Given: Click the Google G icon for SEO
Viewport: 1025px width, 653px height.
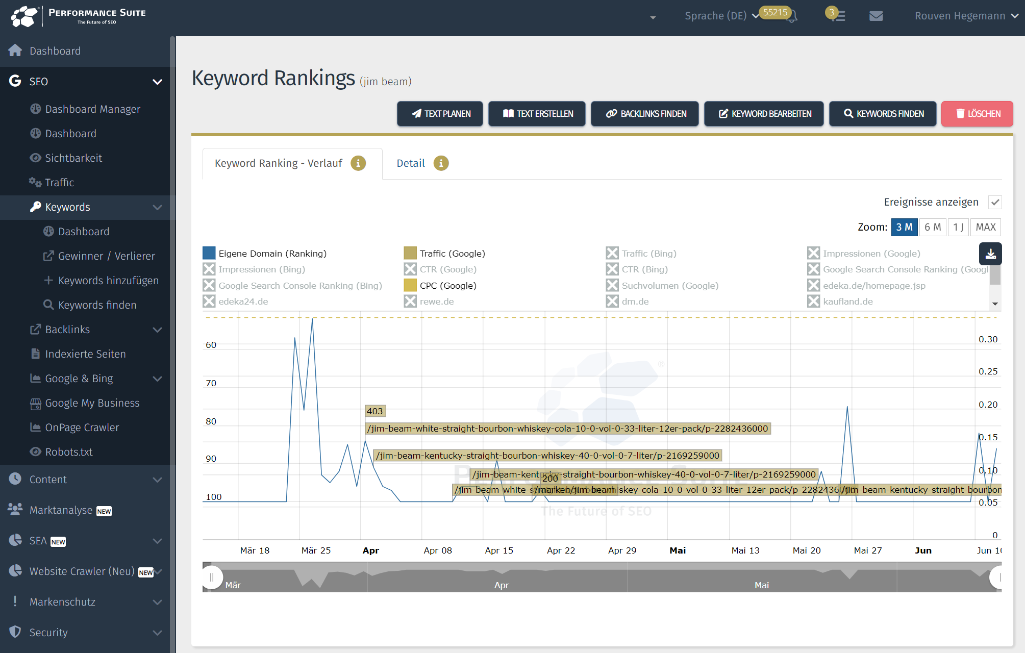Looking at the screenshot, I should (15, 81).
